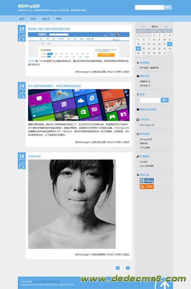Click the zblogger author link under the first post
The height and width of the screenshot is (289, 191).
point(85,72)
